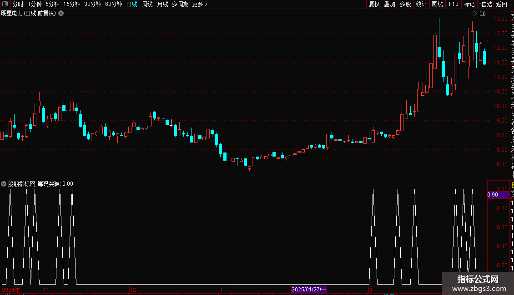This screenshot has width=514, height=295.
Task: Click the 2024年 label on time axis
Action: [x=11, y=290]
